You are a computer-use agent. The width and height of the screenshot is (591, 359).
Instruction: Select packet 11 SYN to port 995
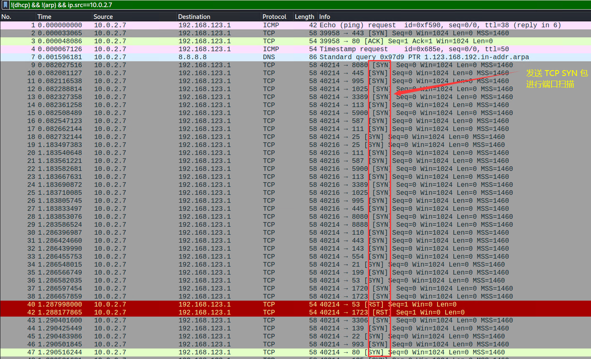[295, 81]
